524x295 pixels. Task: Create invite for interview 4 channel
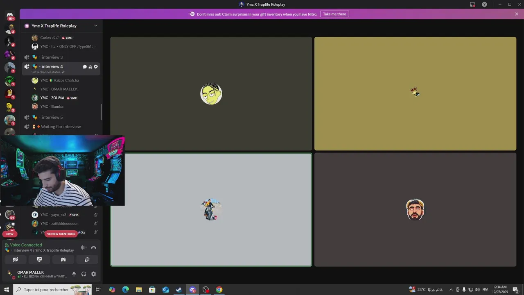pos(90,67)
